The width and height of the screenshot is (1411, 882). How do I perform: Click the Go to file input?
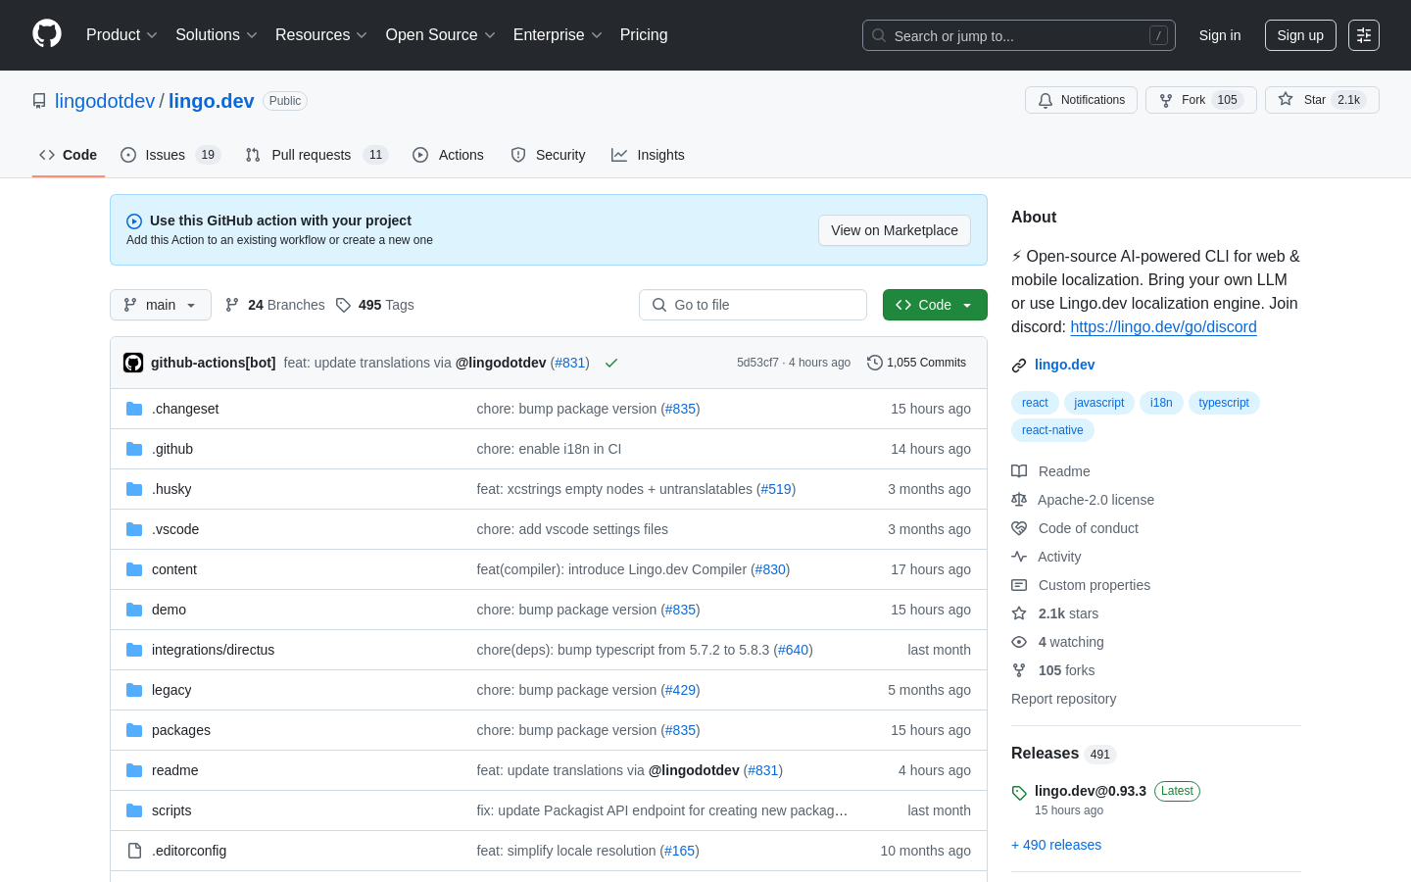753,305
